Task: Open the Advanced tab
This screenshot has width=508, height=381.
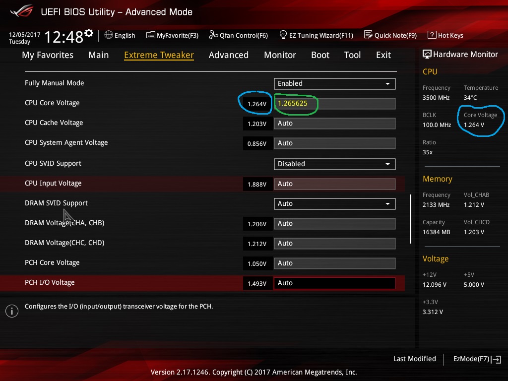Action: (x=229, y=55)
